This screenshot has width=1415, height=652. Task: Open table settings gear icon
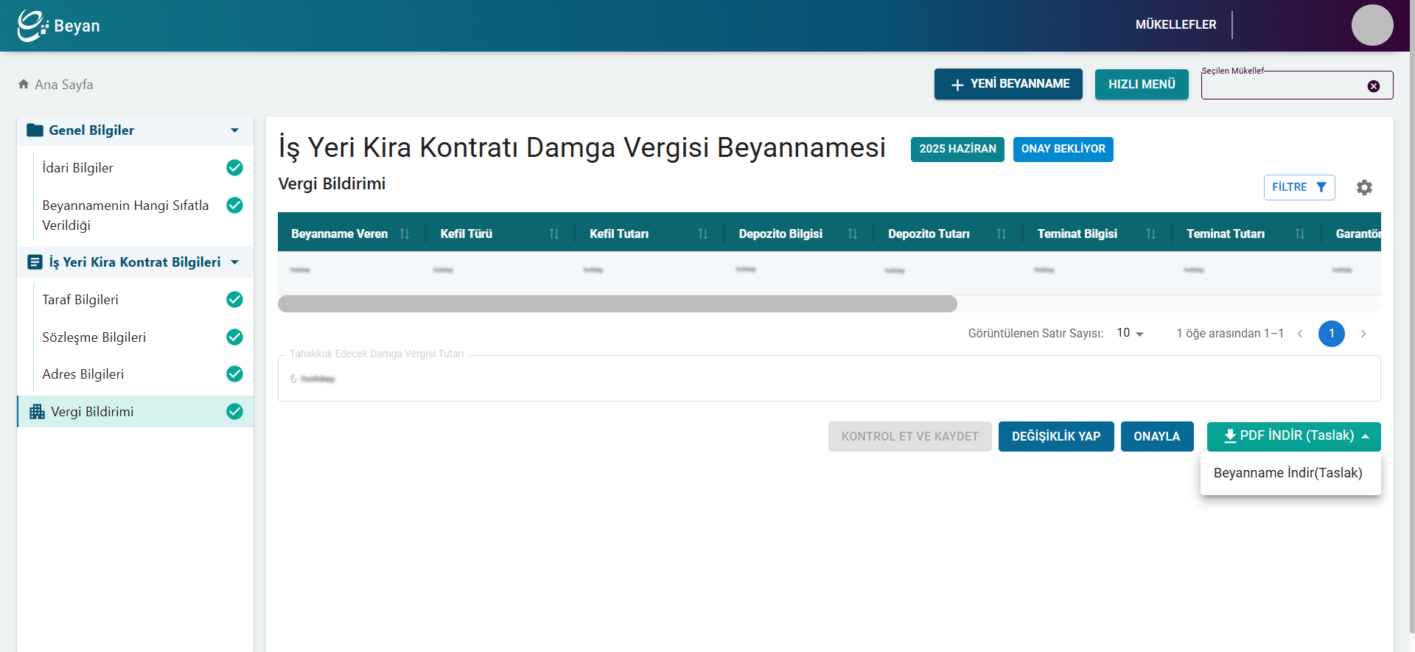1364,187
